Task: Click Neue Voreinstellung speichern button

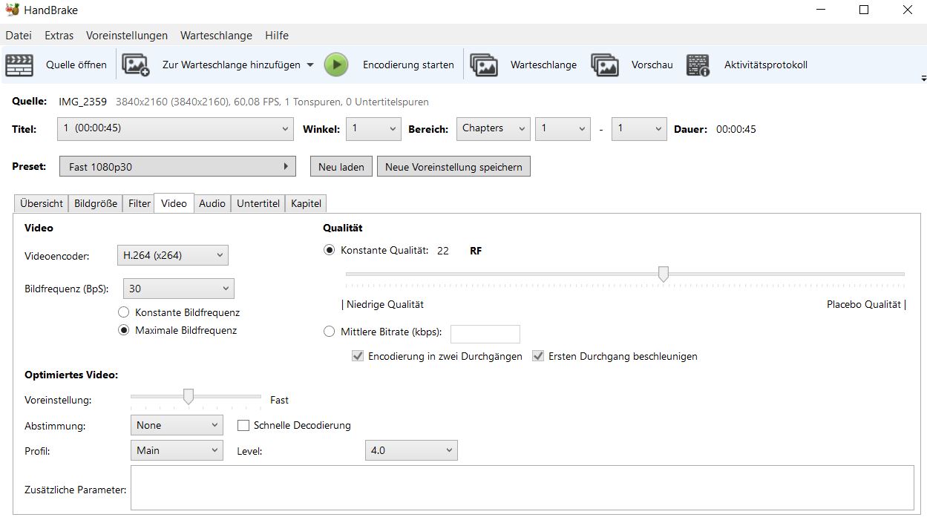Action: (453, 167)
